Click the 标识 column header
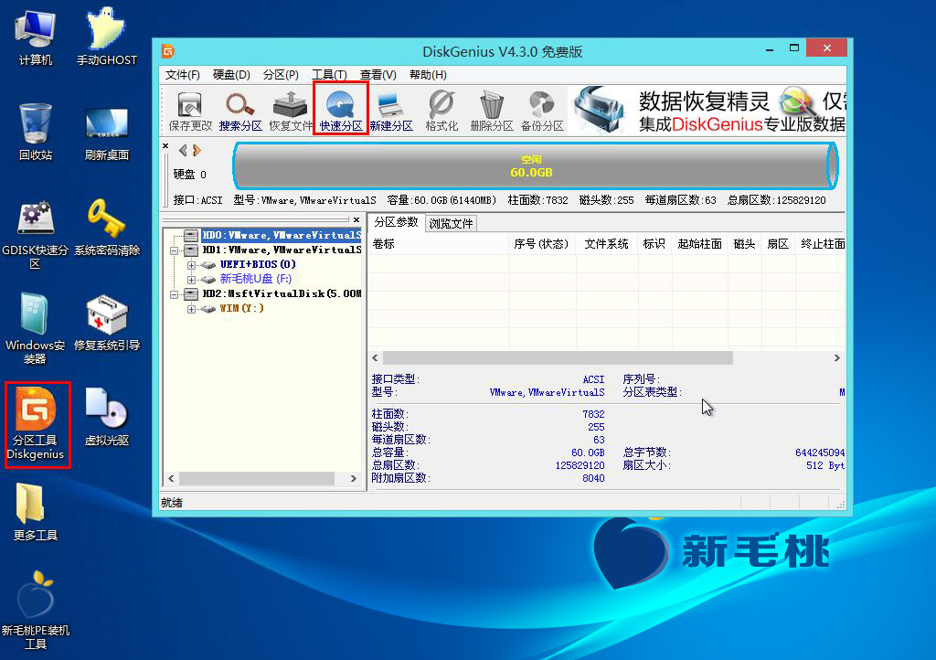 (x=654, y=243)
